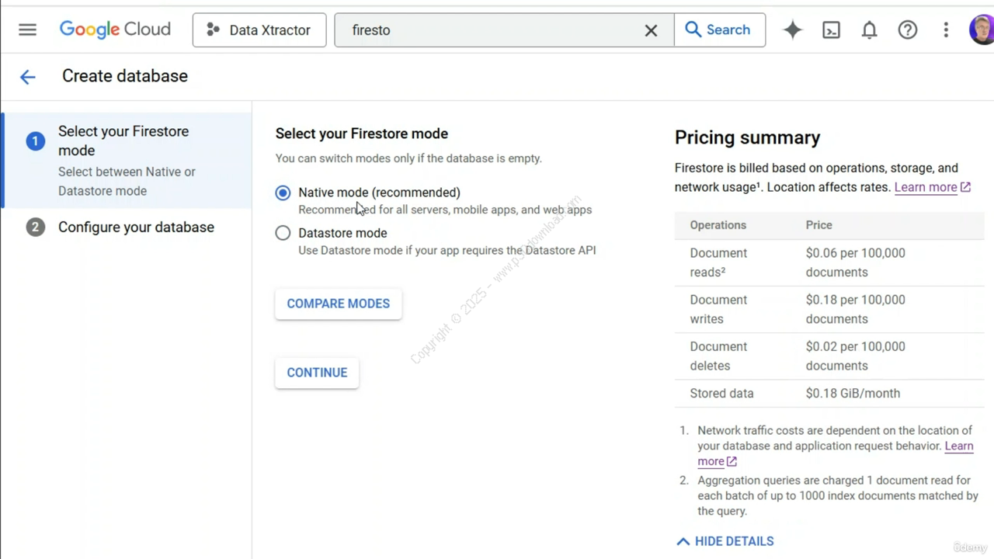
Task: Select step 1 'Select your Firestore mode'
Action: point(127,160)
